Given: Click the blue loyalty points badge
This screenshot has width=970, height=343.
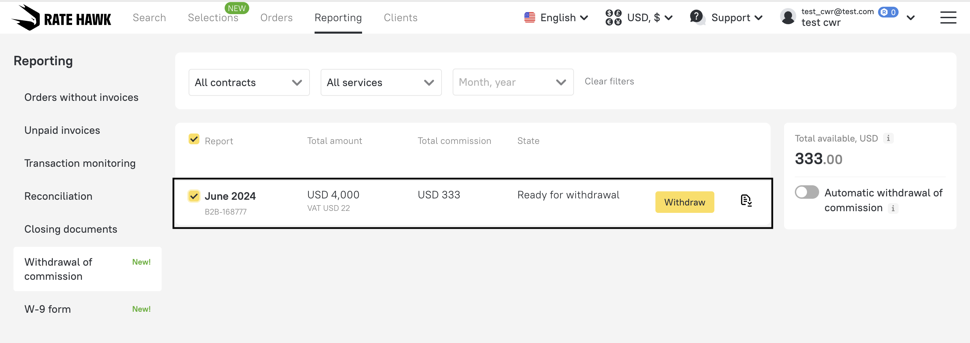Looking at the screenshot, I should coord(888,12).
